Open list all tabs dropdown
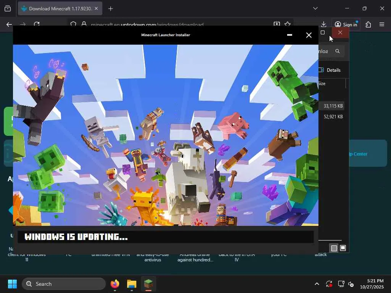The width and height of the screenshot is (391, 293). pos(315,8)
